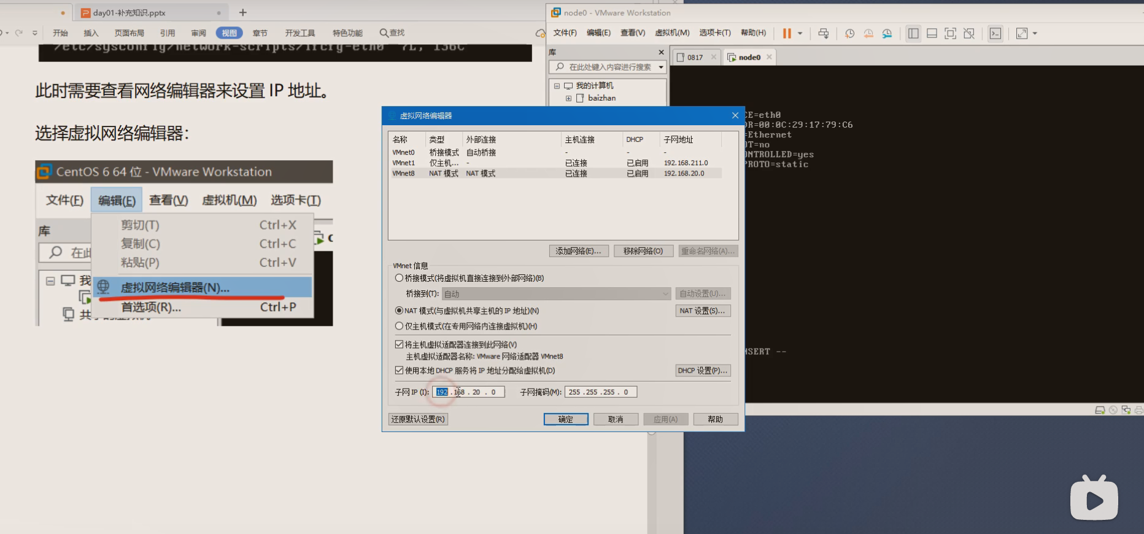Select the VMnet1 row in network list
The width and height of the screenshot is (1144, 534).
(556, 163)
